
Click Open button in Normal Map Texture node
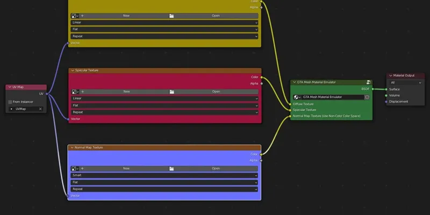point(216,168)
